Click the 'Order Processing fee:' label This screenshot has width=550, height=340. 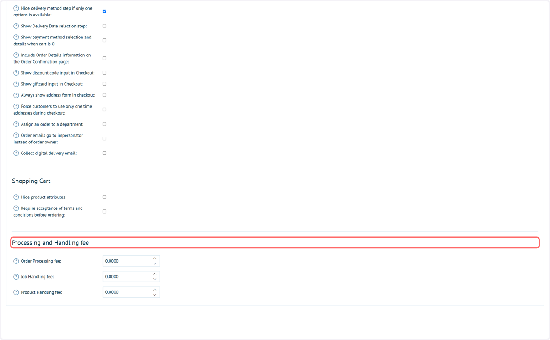click(x=41, y=261)
